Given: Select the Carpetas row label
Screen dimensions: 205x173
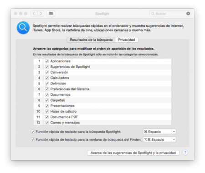Looking at the screenshot, I should [x=57, y=100].
